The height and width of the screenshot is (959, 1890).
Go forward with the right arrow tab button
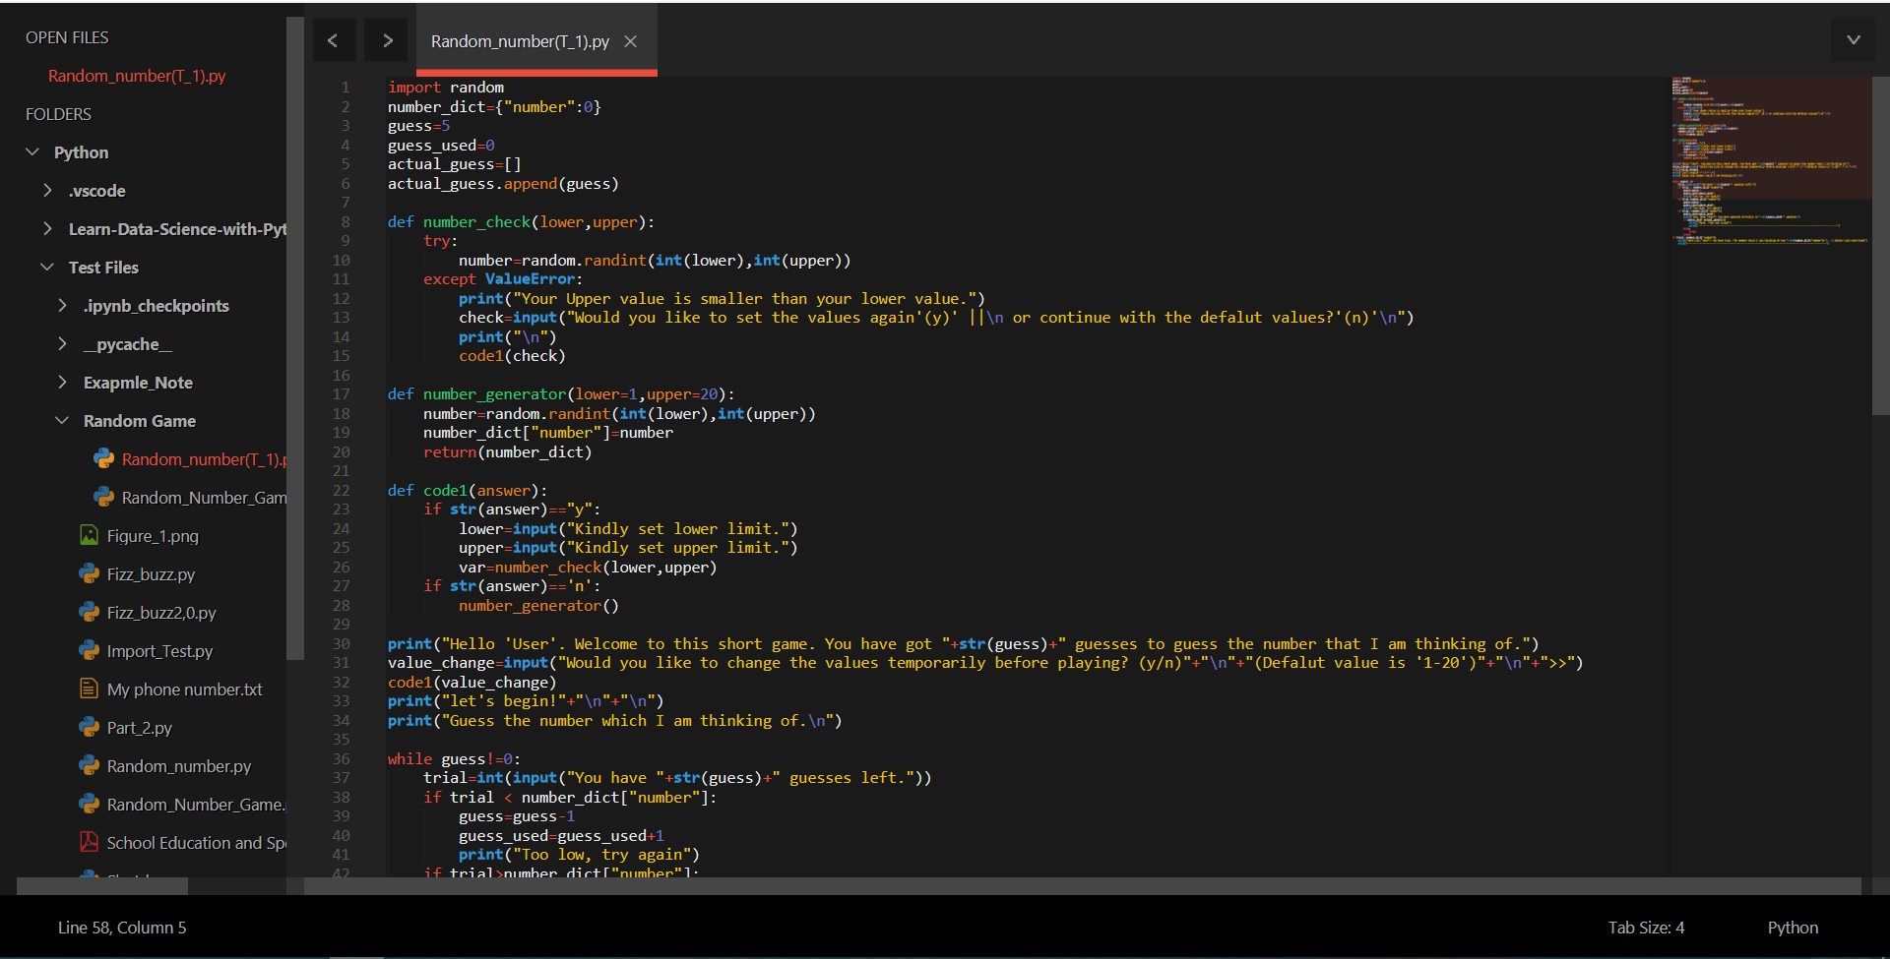point(388,40)
